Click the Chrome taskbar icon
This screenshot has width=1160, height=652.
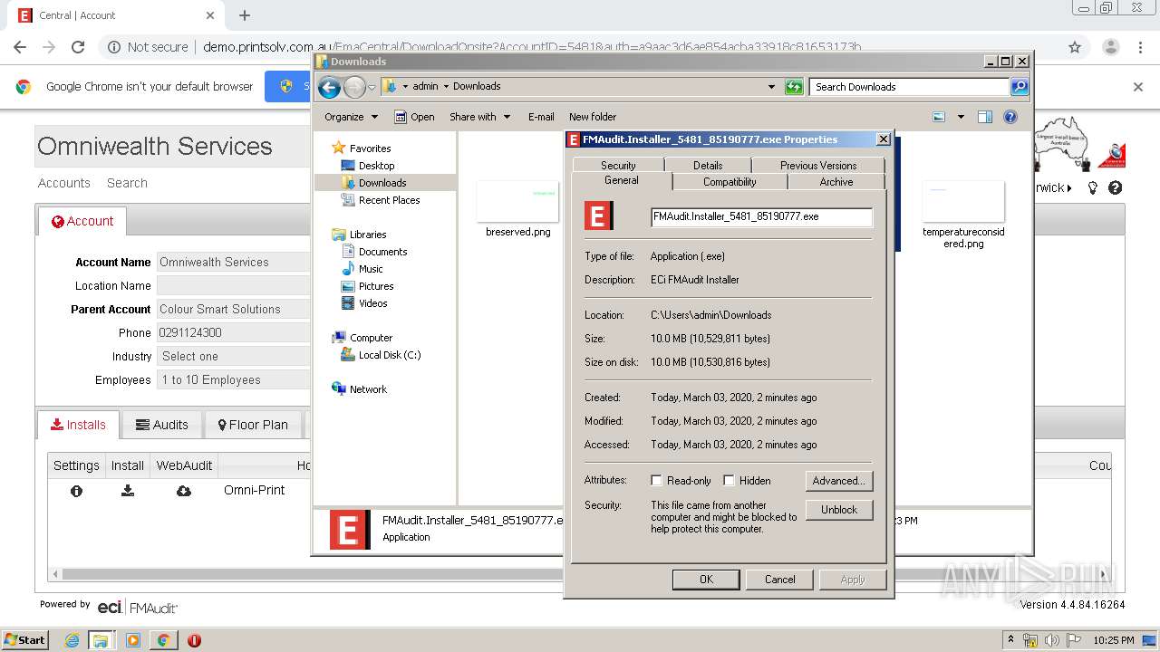(163, 640)
